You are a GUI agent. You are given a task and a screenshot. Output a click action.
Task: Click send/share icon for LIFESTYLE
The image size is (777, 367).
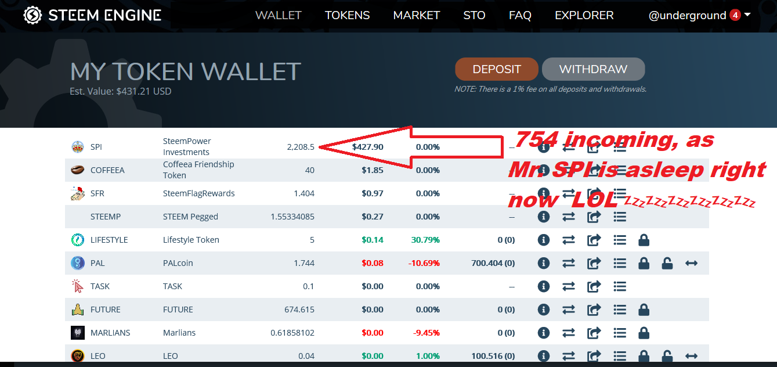[x=594, y=240]
